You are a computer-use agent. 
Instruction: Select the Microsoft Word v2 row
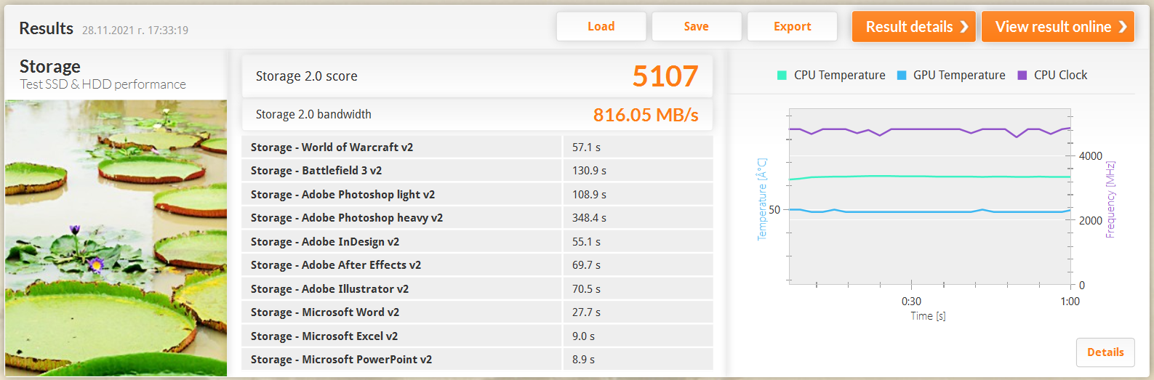[x=477, y=312]
